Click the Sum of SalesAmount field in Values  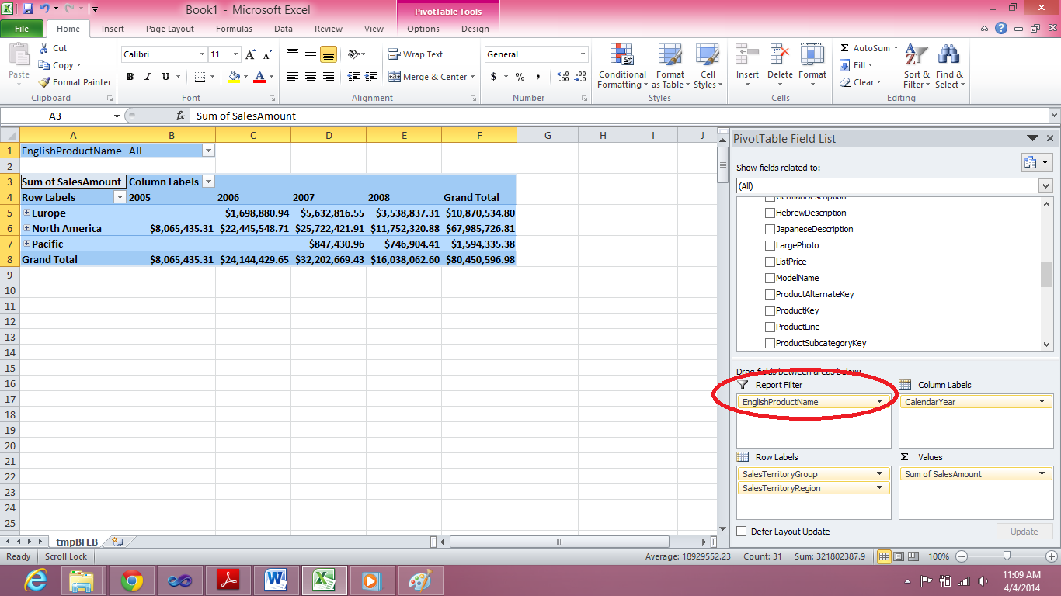[976, 474]
